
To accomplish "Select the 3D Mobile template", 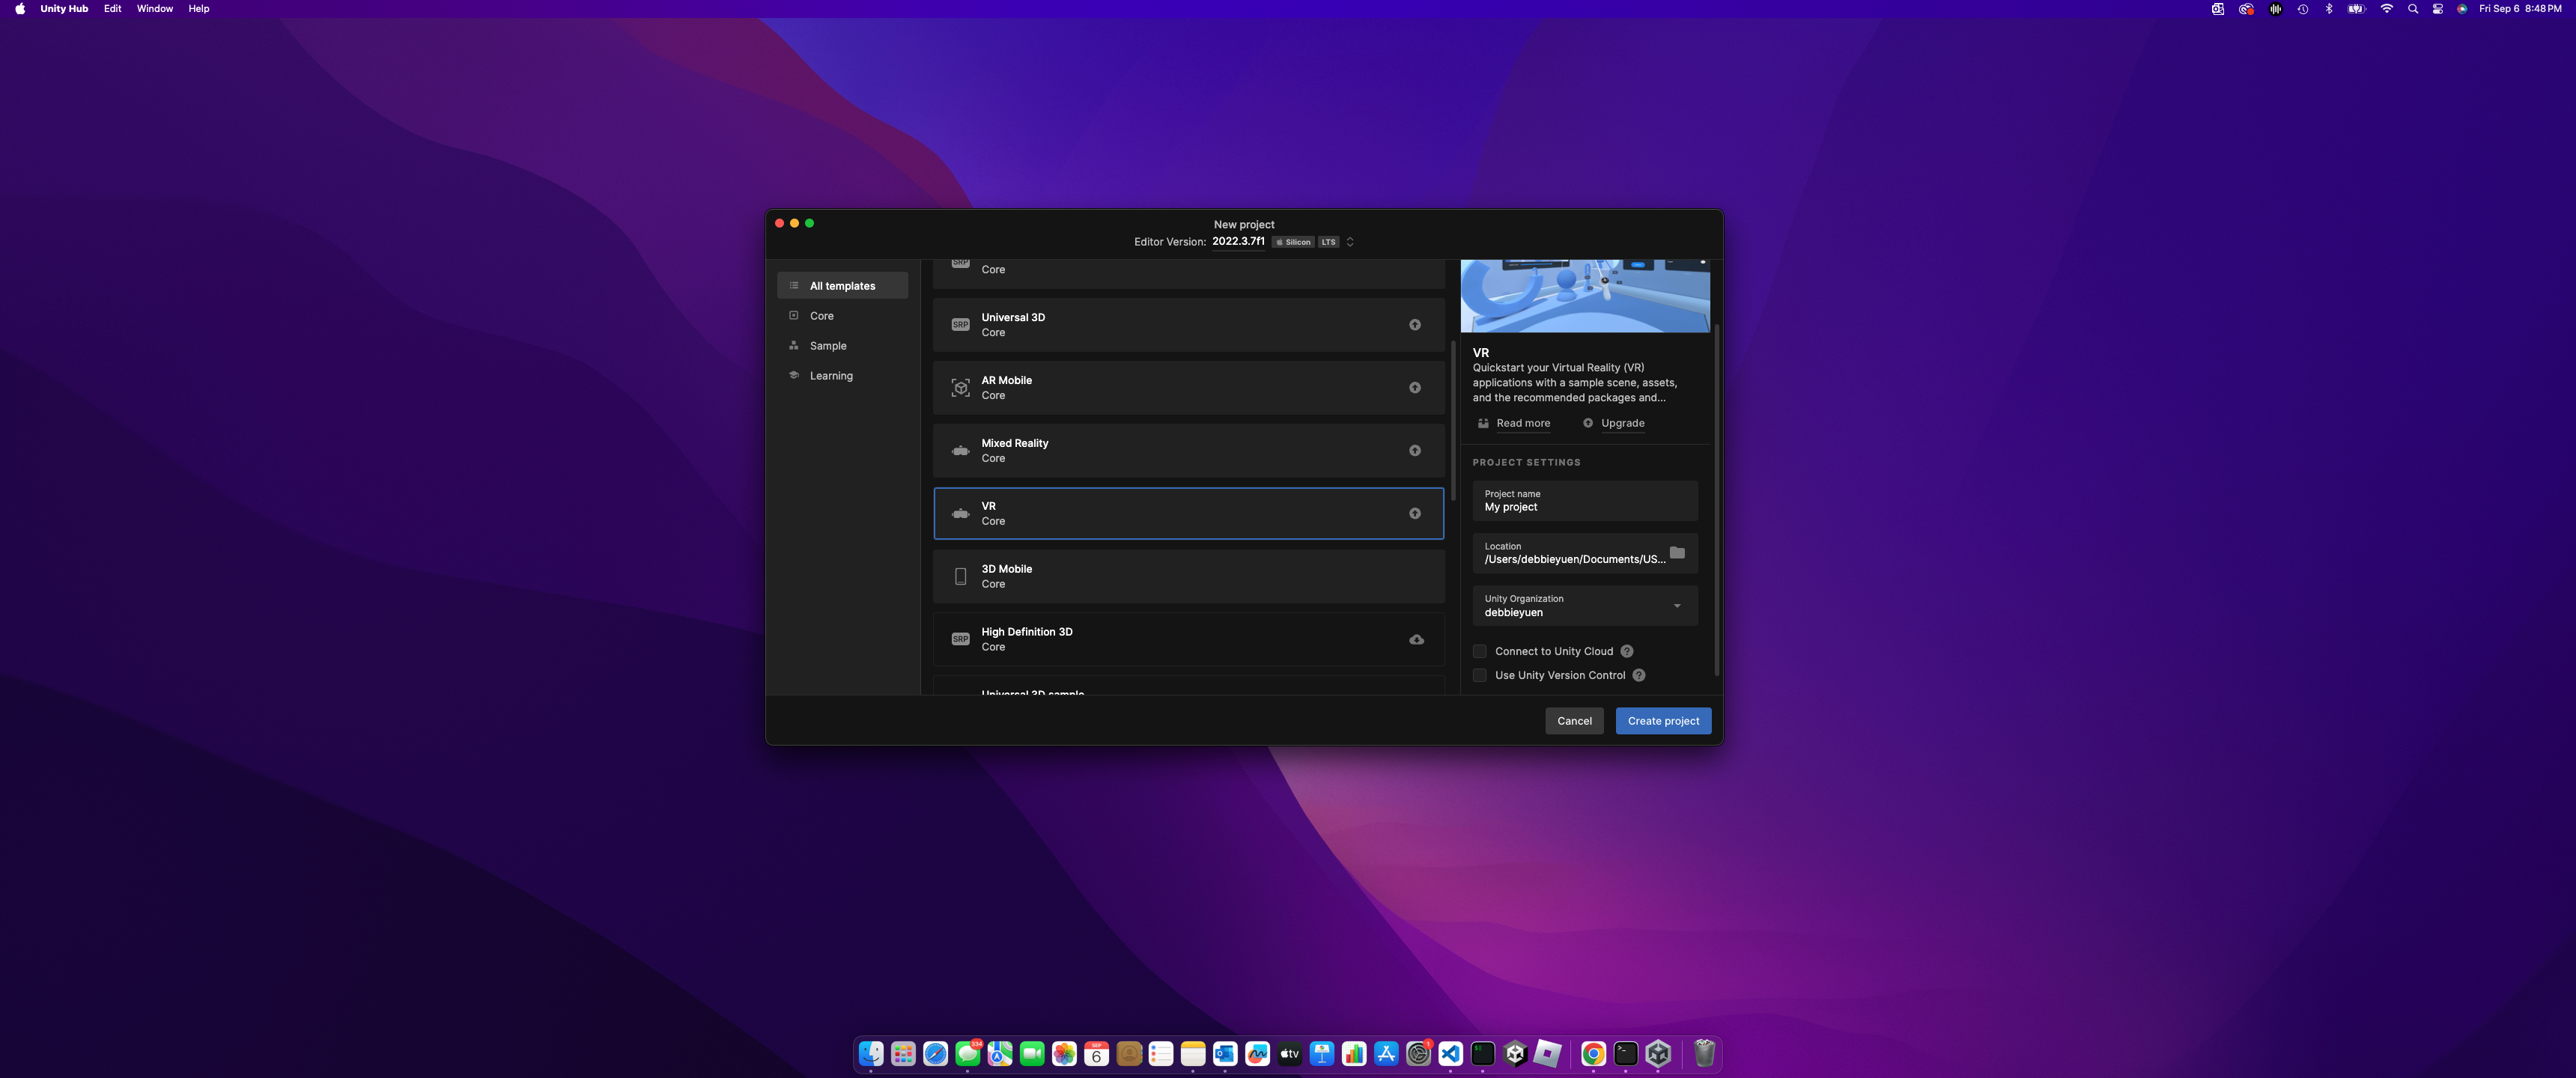I will [x=1188, y=576].
